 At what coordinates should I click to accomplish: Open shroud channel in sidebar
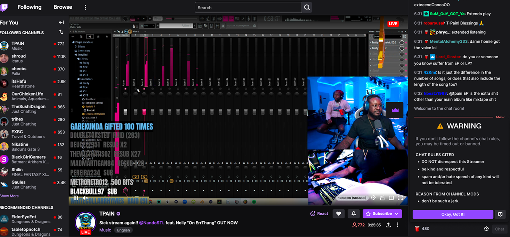(x=33, y=59)
